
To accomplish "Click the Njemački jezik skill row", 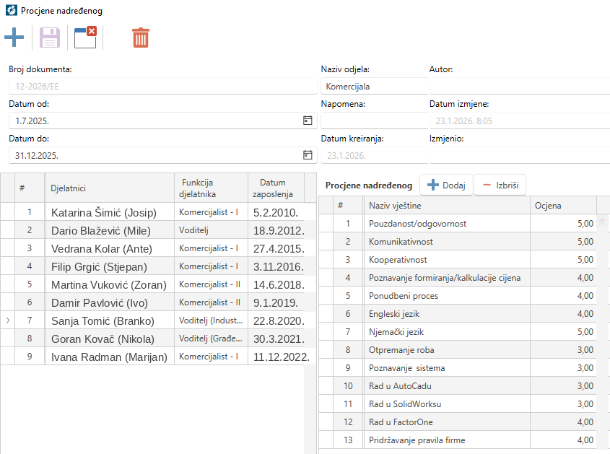I will coord(458,331).
